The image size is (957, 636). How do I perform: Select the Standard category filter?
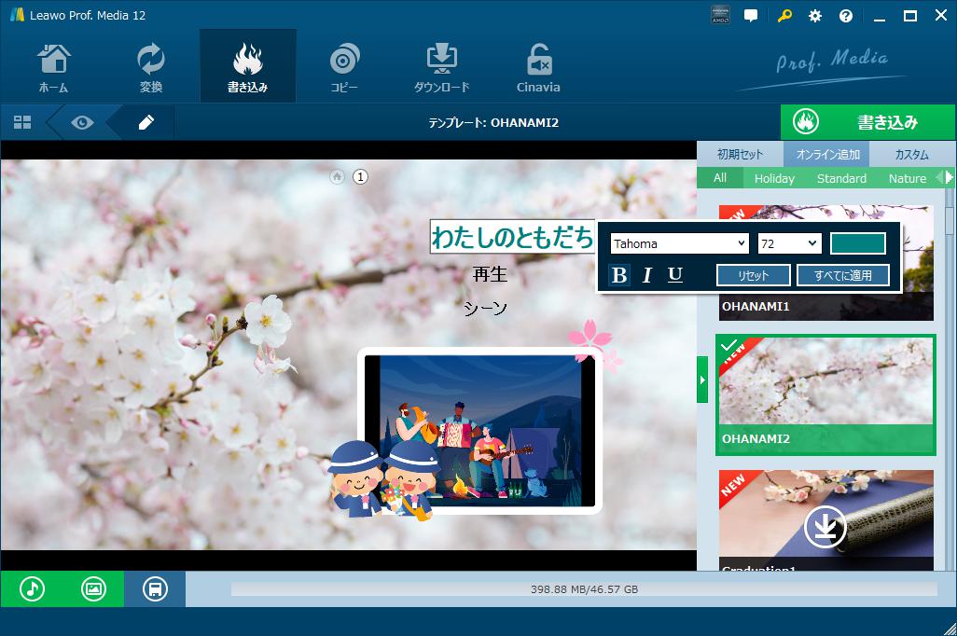(x=841, y=178)
